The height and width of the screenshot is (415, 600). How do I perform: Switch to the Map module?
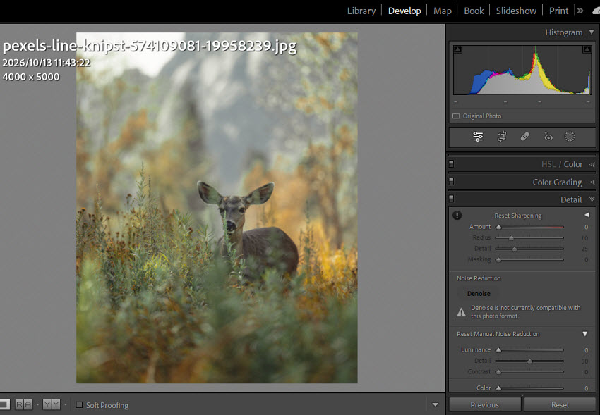click(x=443, y=11)
